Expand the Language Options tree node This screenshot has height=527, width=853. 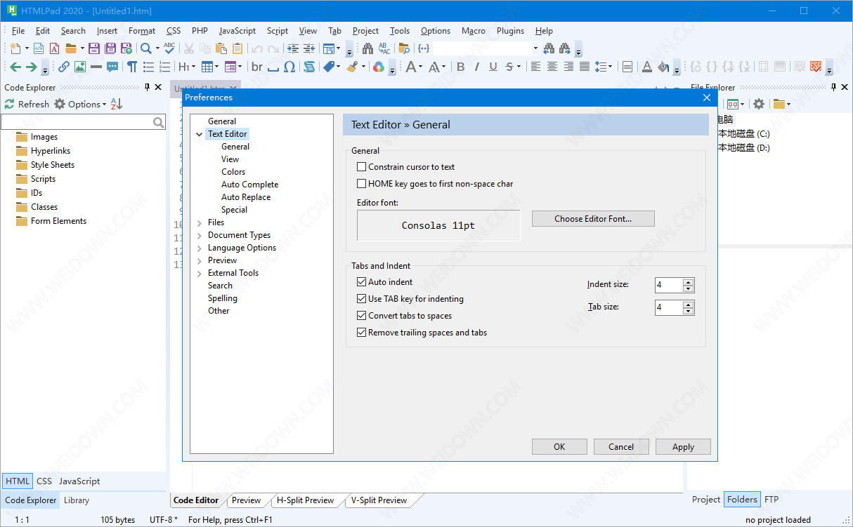pos(200,248)
